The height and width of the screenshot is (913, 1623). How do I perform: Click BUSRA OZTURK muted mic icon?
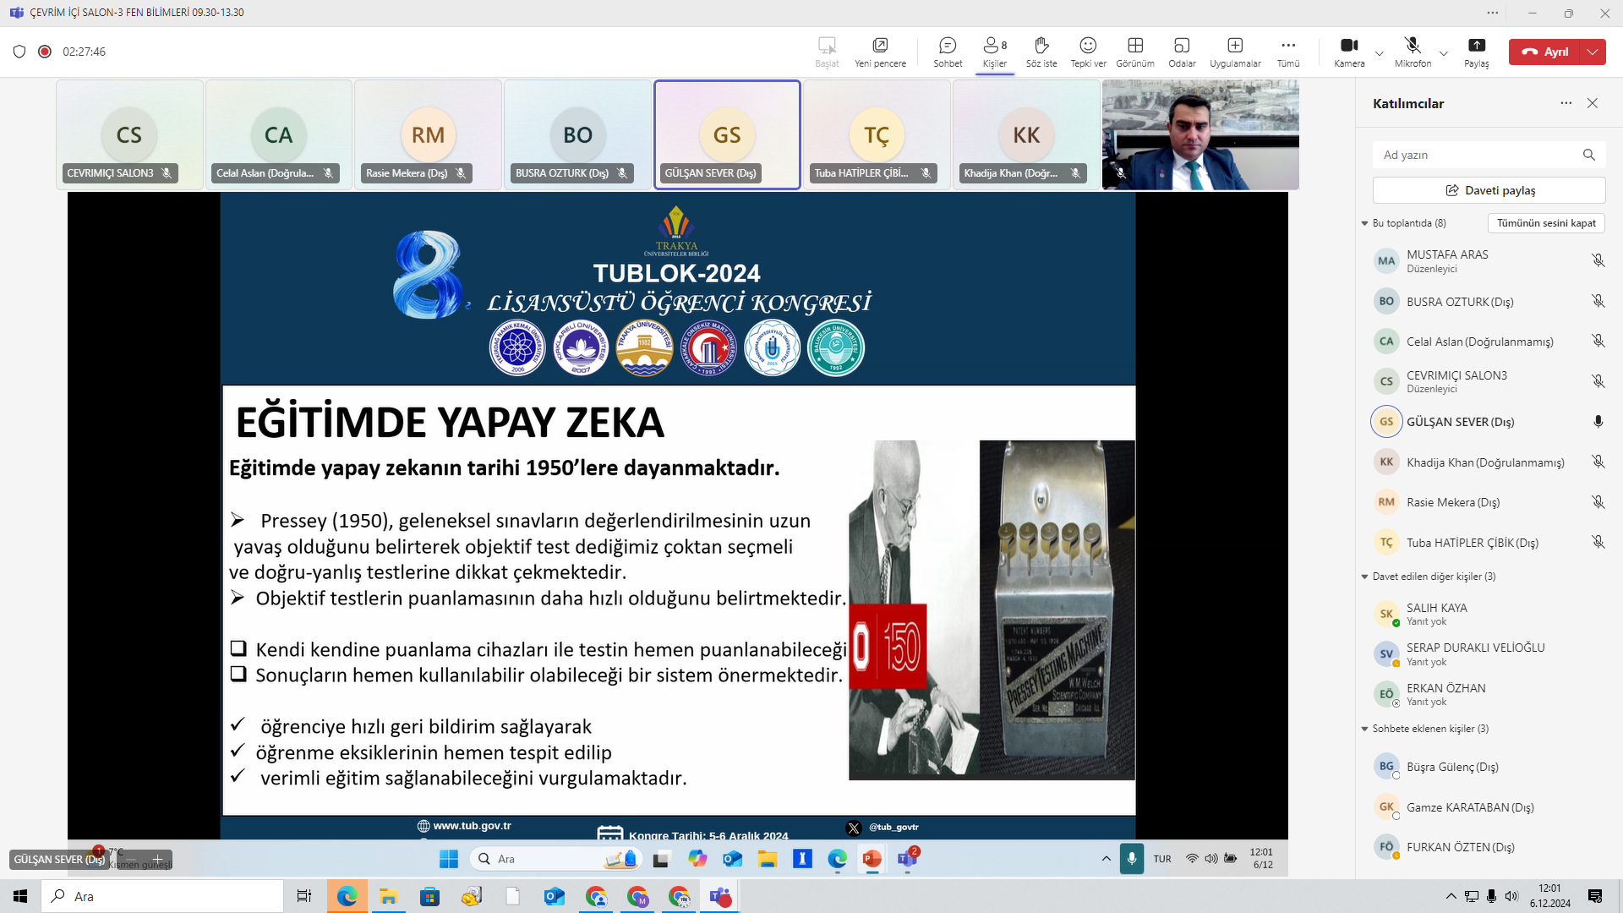click(1598, 301)
